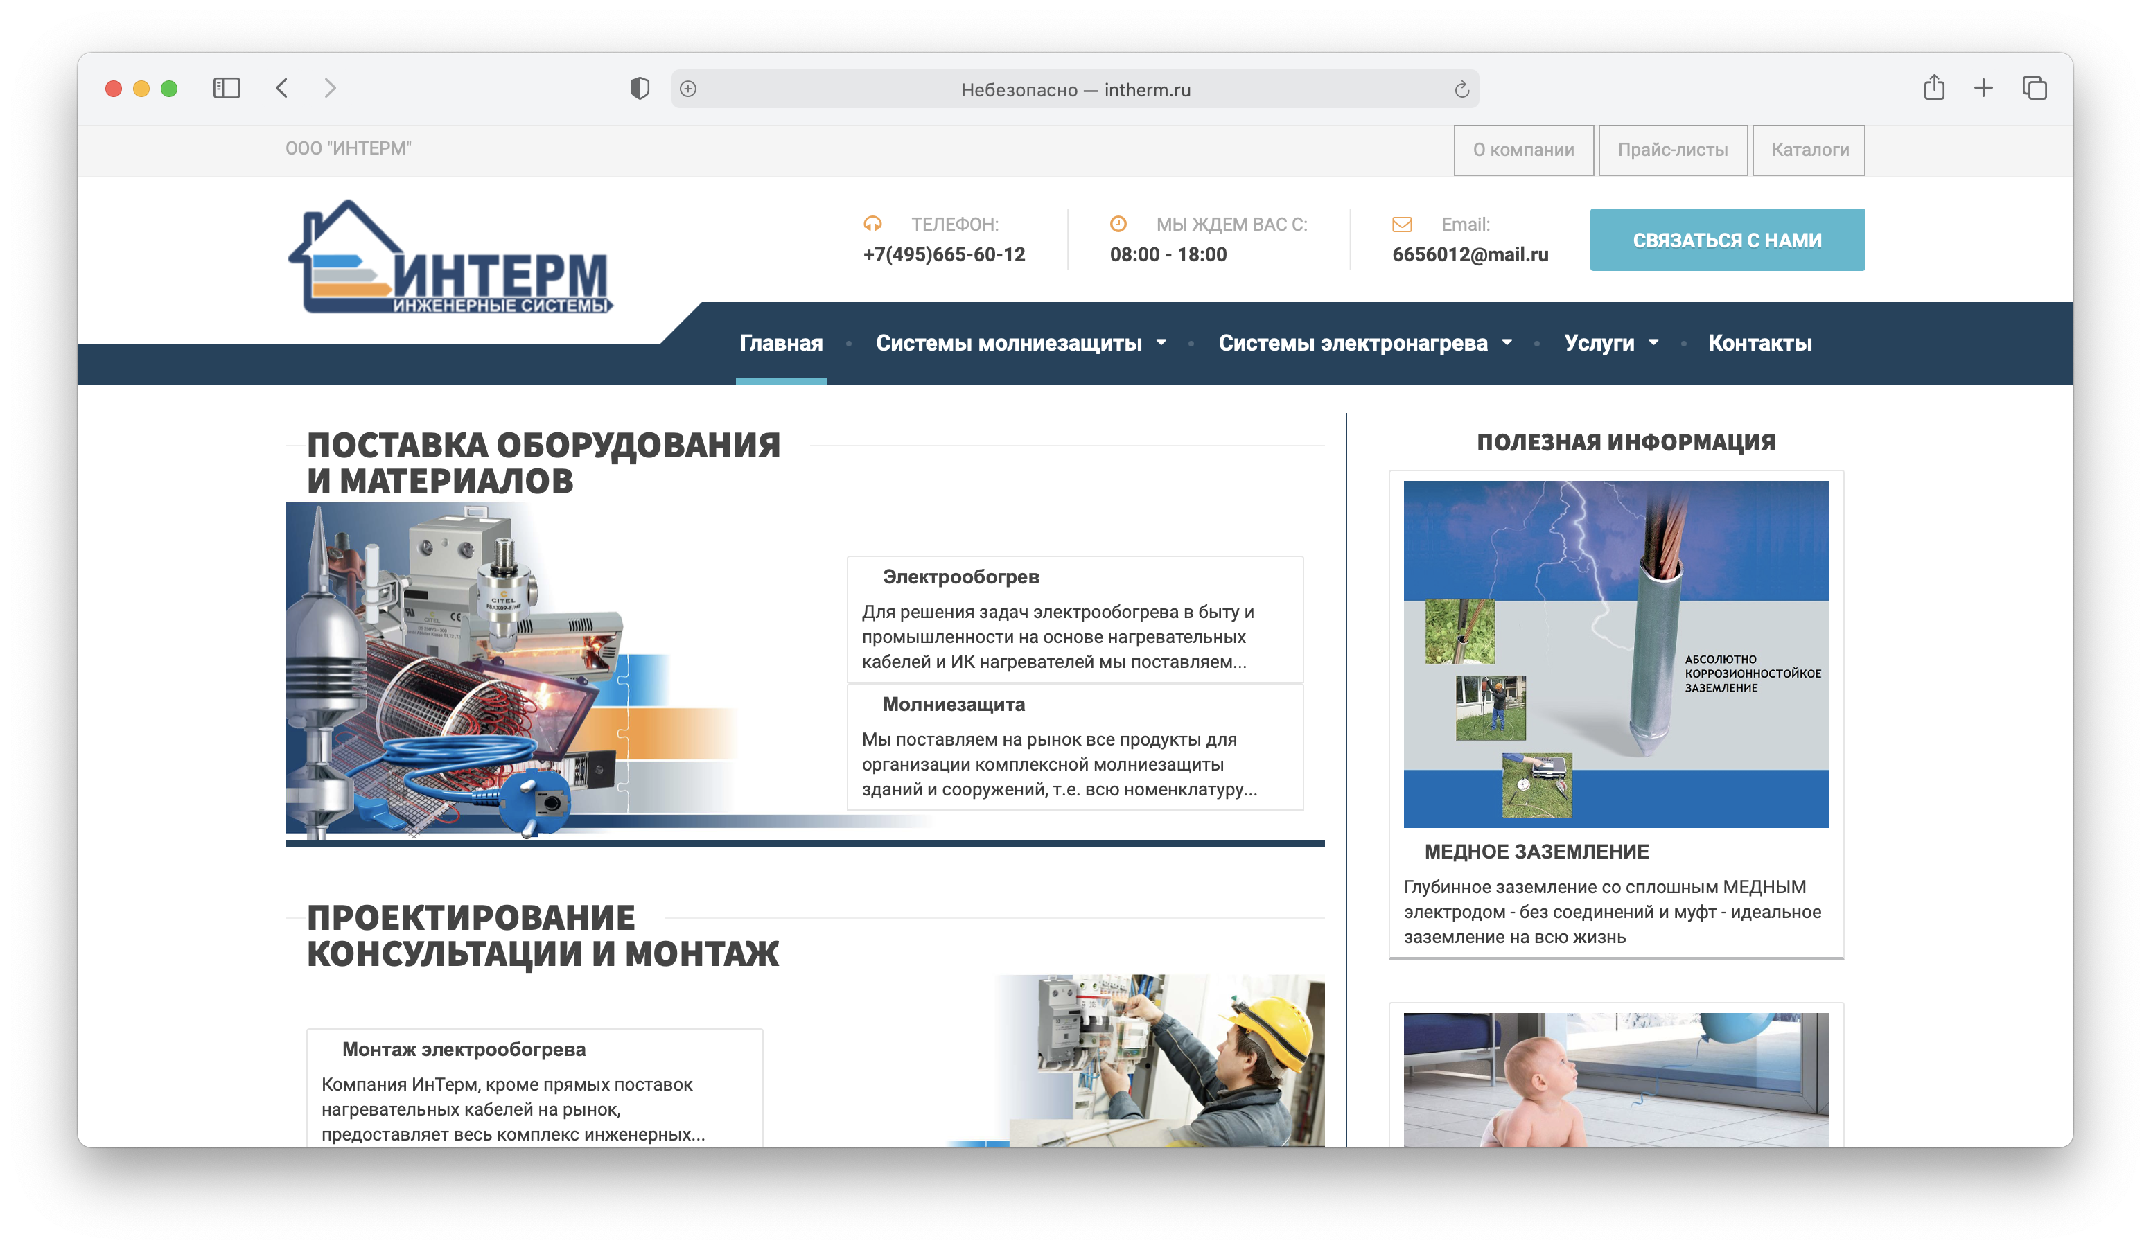Go back with the back arrow
This screenshot has height=1250, width=2151.
click(281, 88)
